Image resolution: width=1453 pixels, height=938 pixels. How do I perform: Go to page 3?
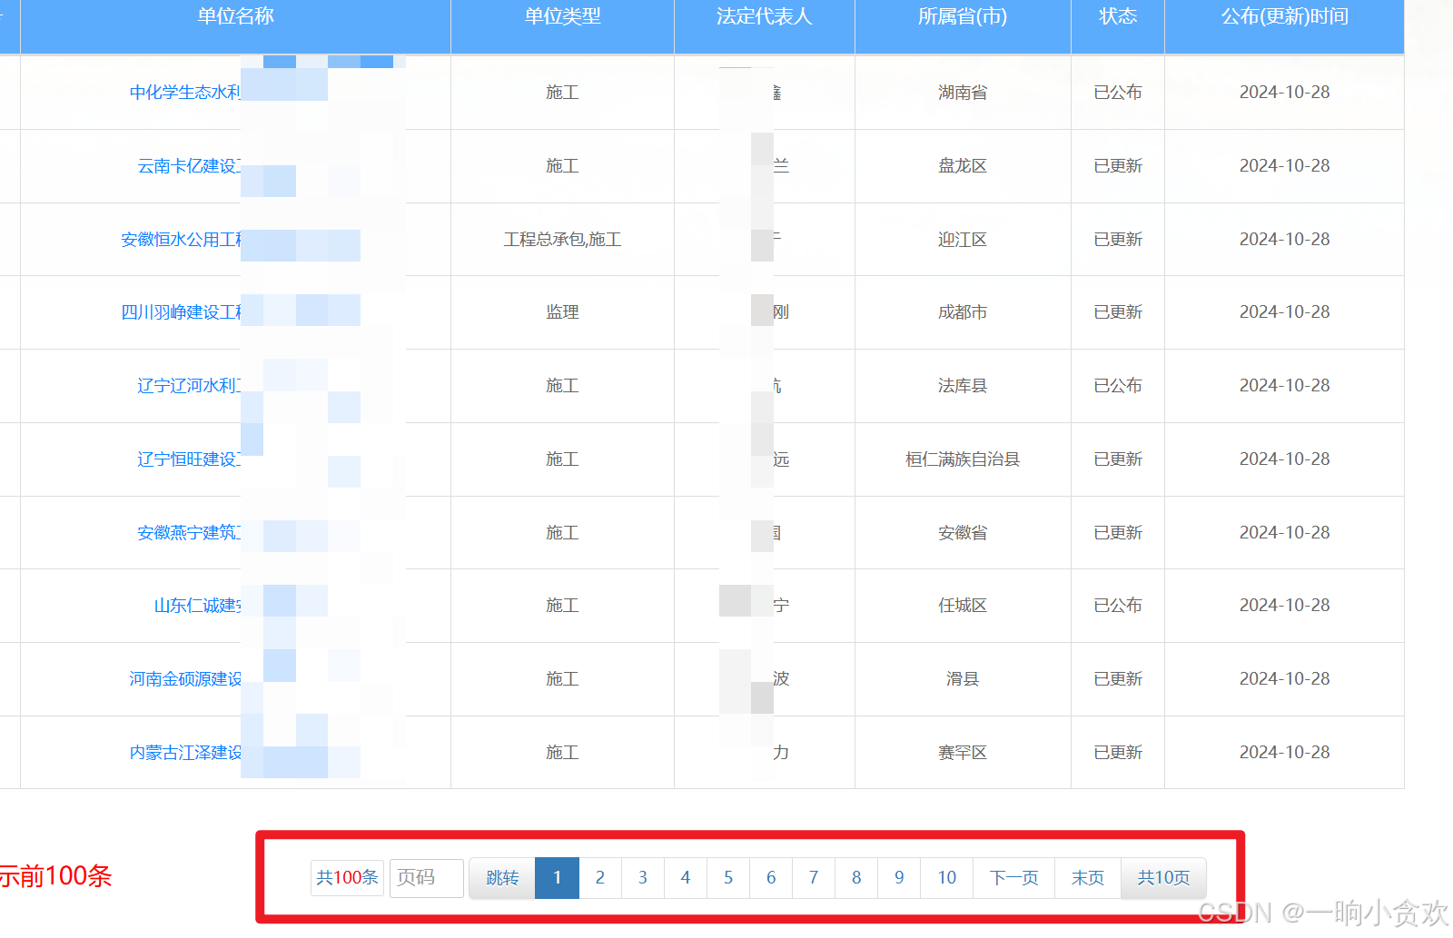(x=643, y=878)
